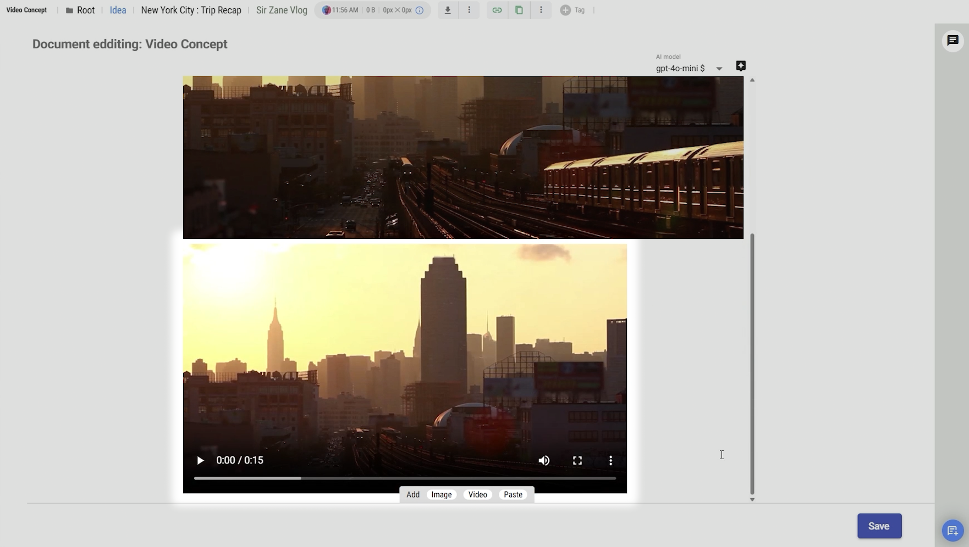Click the document scrollbar down arrow

tap(752, 500)
